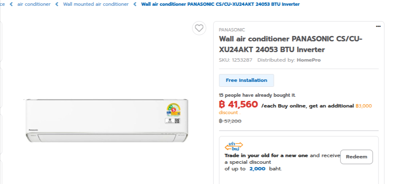Click chevron before the final product breadcrumb
The width and height of the screenshot is (410, 184).
[x=135, y=4]
